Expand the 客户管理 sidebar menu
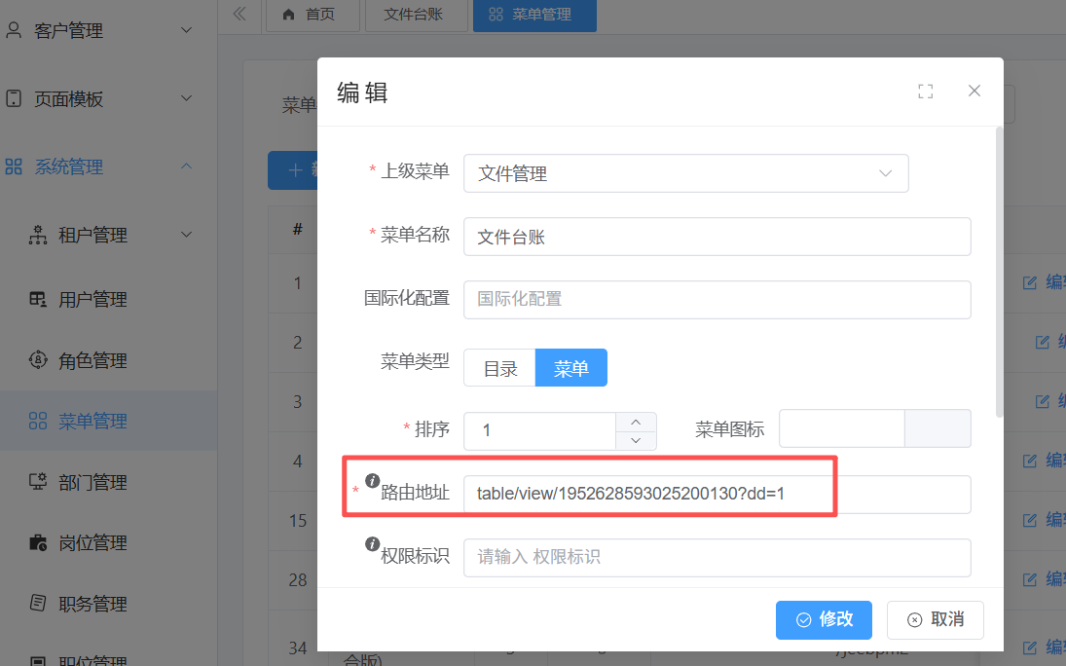This screenshot has height=666, width=1066. point(97,31)
